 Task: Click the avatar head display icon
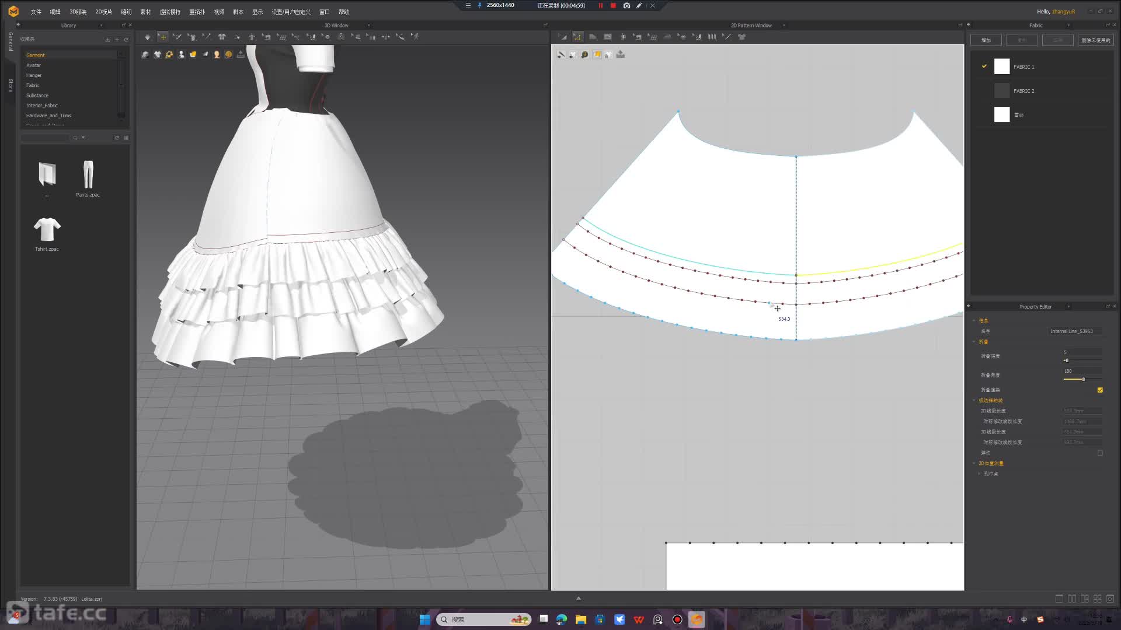pos(217,54)
